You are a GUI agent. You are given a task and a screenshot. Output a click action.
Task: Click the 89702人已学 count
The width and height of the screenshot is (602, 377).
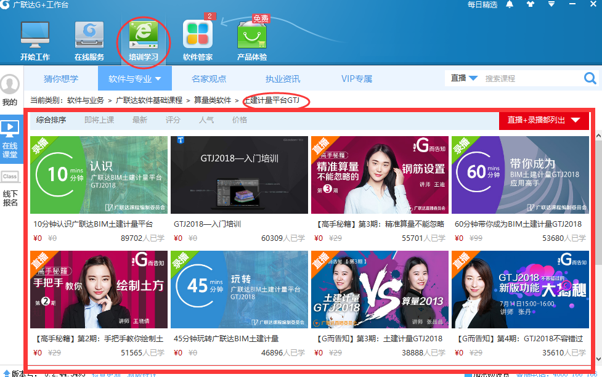(x=142, y=238)
